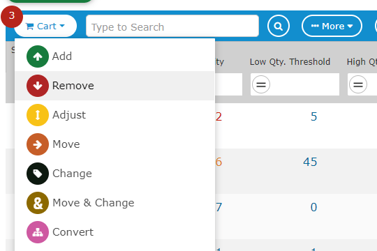377x251 pixels.
Task: Click the black Change tag icon
Action: click(38, 174)
